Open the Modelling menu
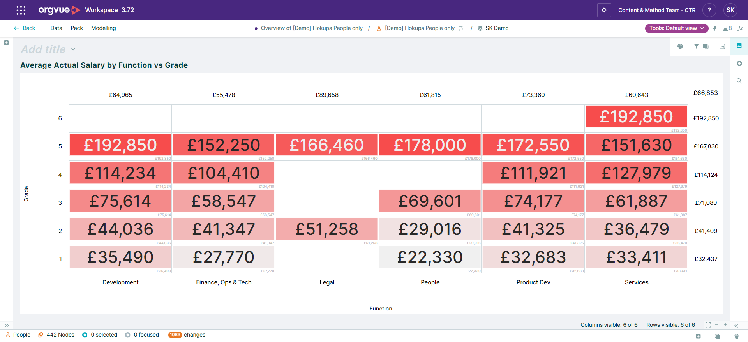748x342 pixels. point(104,28)
